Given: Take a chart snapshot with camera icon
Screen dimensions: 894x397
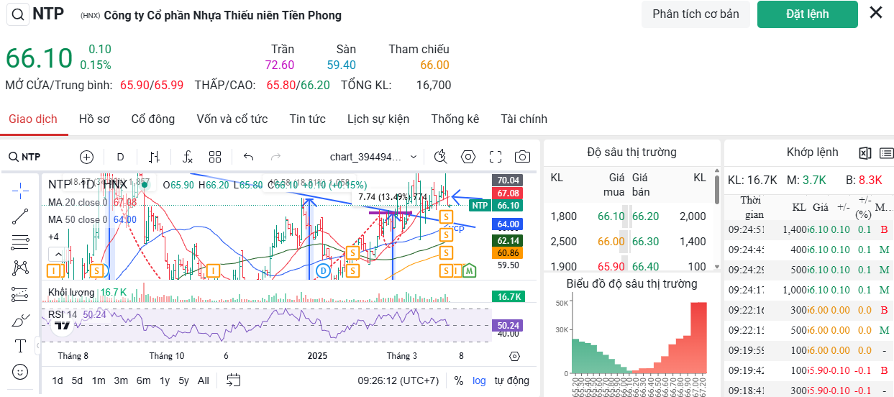Looking at the screenshot, I should (523, 157).
